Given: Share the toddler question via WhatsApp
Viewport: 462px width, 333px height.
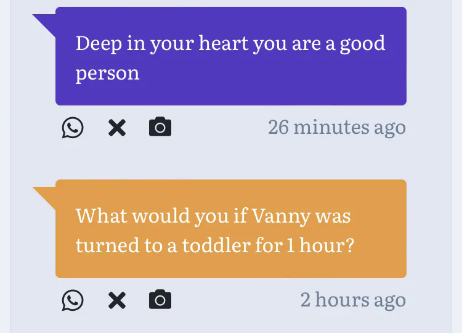Looking at the screenshot, I should (x=73, y=300).
